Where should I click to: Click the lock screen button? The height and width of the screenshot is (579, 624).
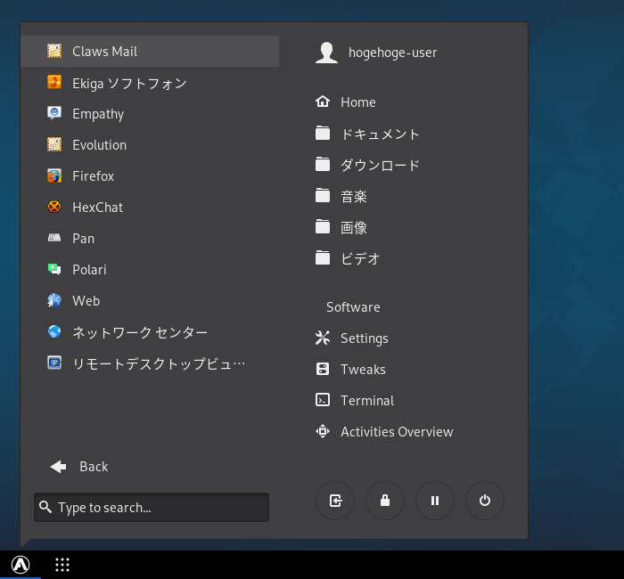pyautogui.click(x=385, y=501)
